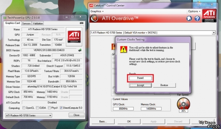
Task: Click the Texture Fillrate 30.6 GTexel/s field
Action: pyautogui.click(x=71, y=71)
